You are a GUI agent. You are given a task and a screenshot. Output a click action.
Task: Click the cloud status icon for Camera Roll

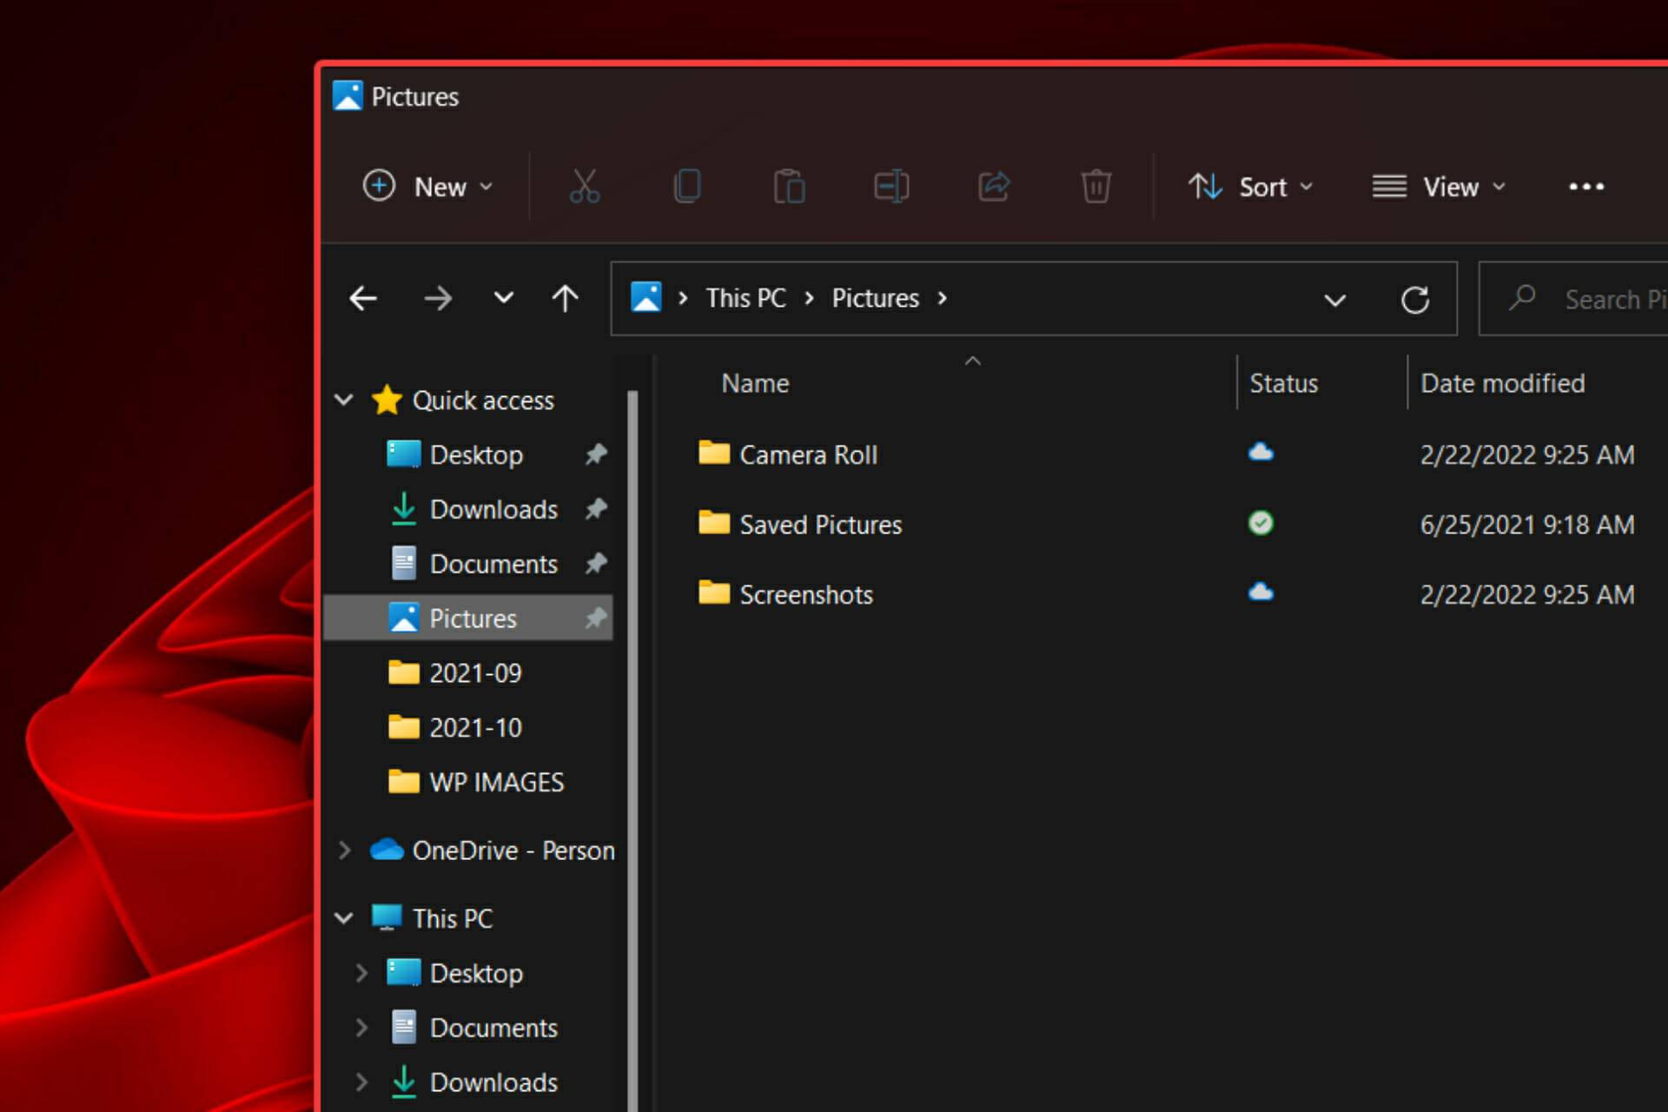[1261, 451]
